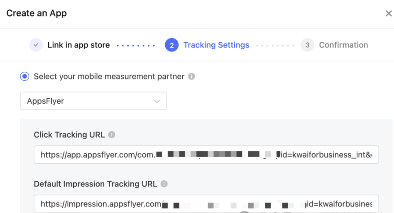Click the Select your mobile measurement partner label

[x=109, y=76]
